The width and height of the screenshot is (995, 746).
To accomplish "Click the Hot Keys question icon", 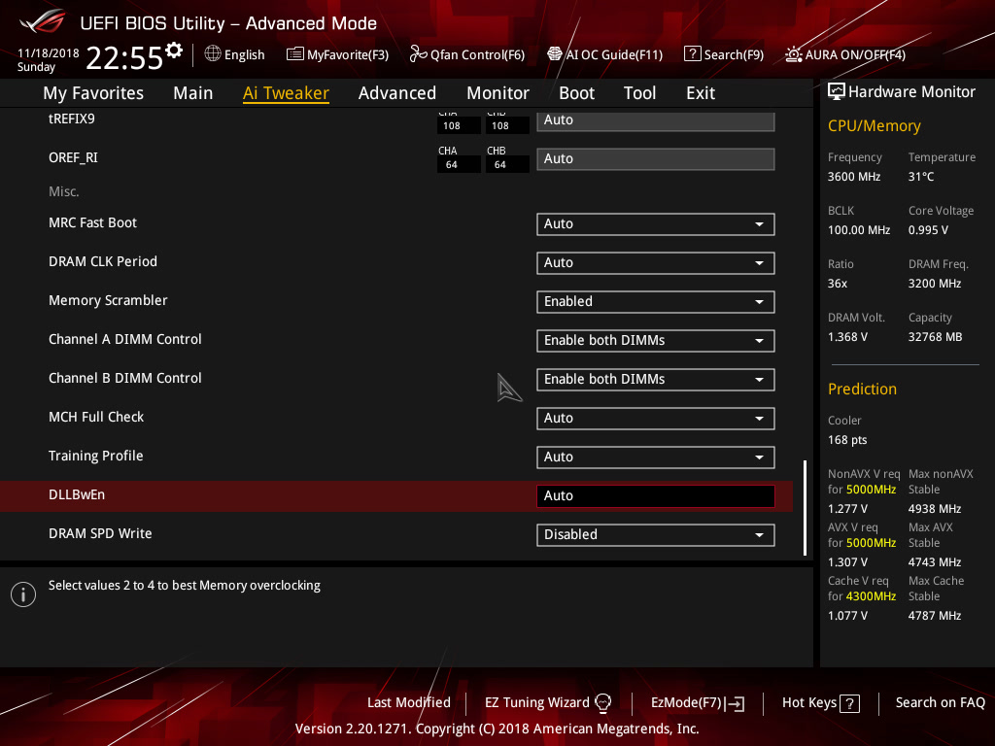I will (x=849, y=703).
